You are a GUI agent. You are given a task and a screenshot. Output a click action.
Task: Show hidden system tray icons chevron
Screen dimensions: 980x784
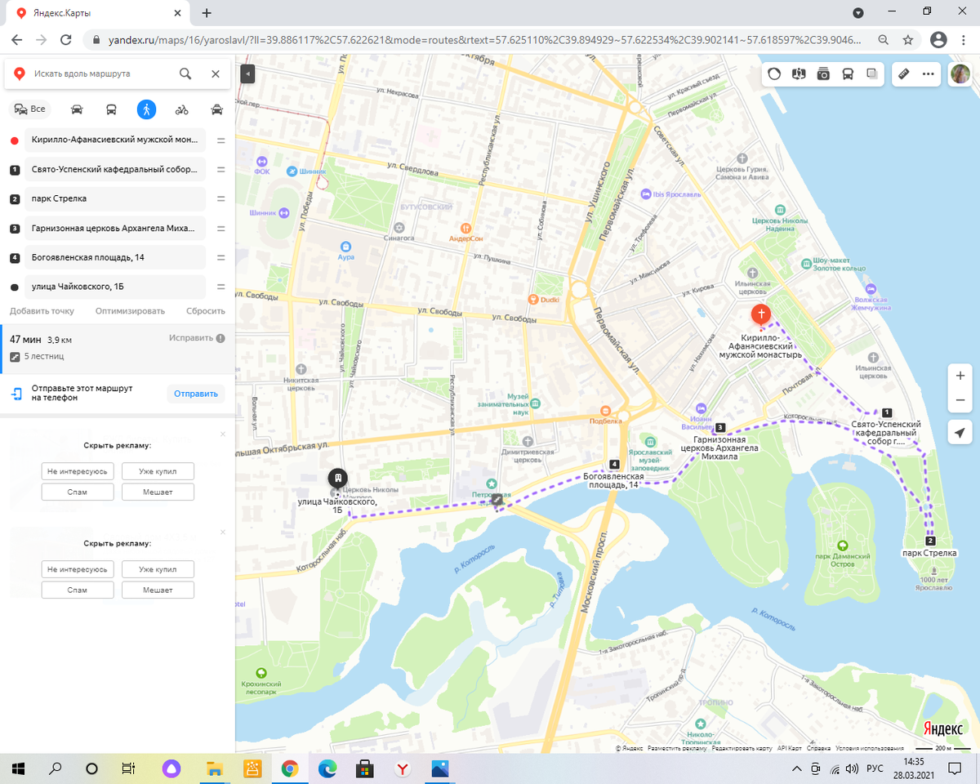[x=797, y=768]
